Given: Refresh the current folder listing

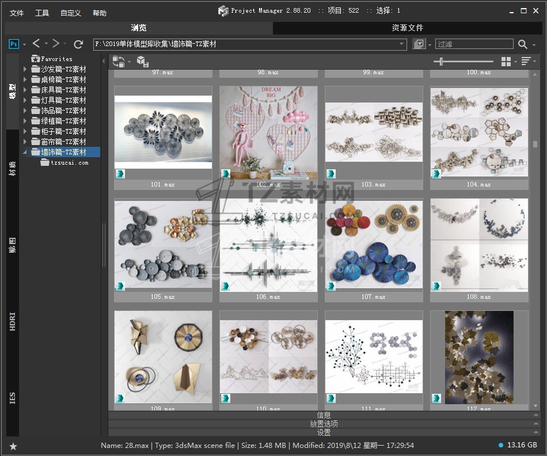Looking at the screenshot, I should pyautogui.click(x=78, y=44).
